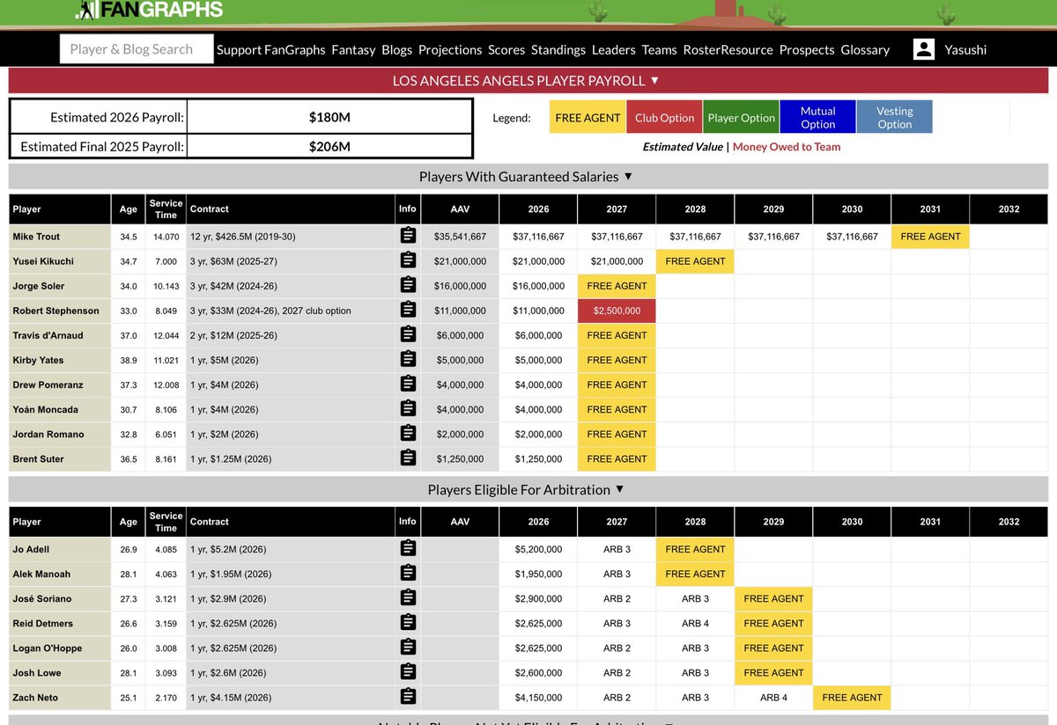The width and height of the screenshot is (1057, 725).
Task: Collapse Players With Guaranteed Salaries section
Action: pos(526,176)
